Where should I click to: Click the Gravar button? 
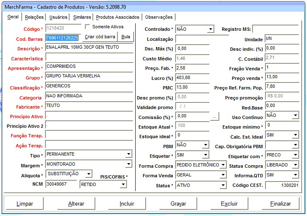178,204
